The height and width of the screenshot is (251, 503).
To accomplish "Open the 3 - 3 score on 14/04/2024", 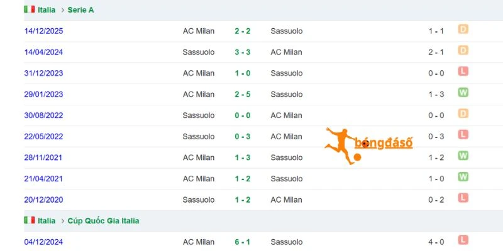I will point(243,52).
